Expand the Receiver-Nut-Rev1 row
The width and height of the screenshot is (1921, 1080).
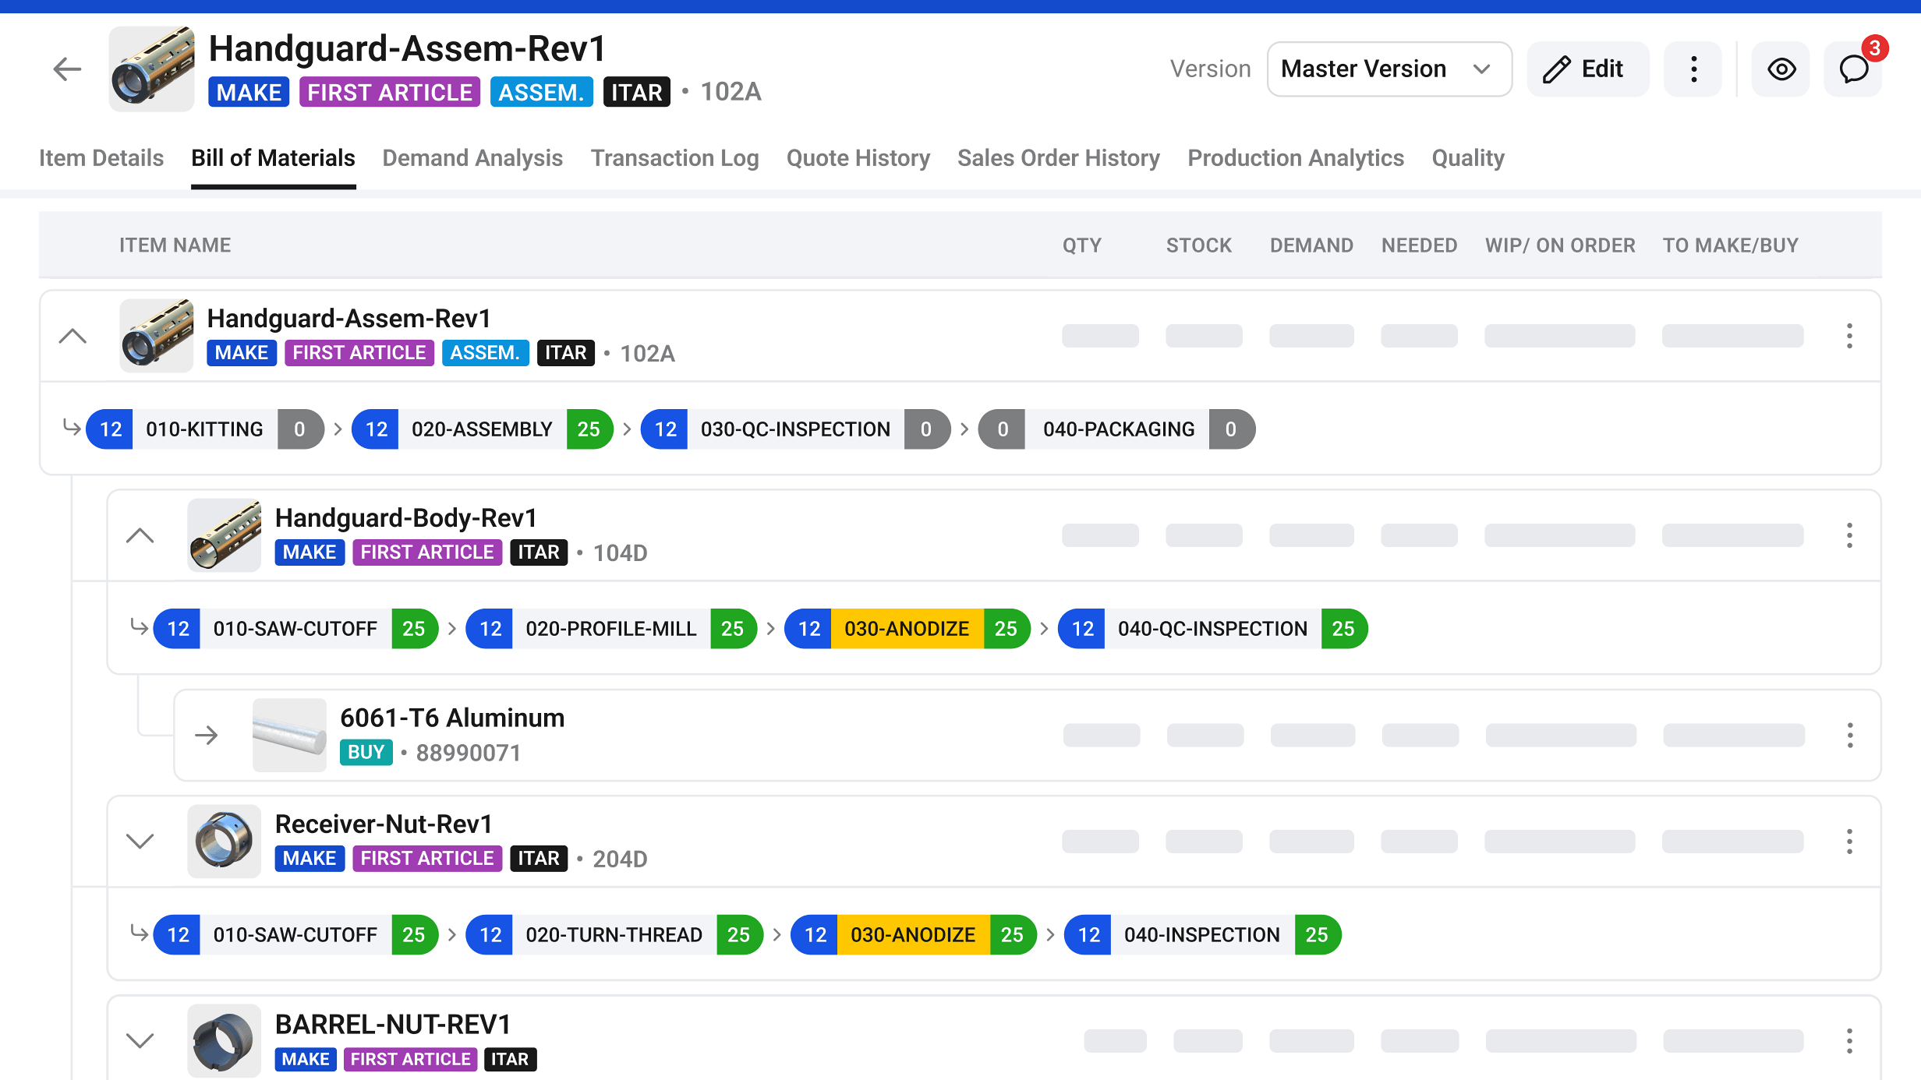click(140, 842)
